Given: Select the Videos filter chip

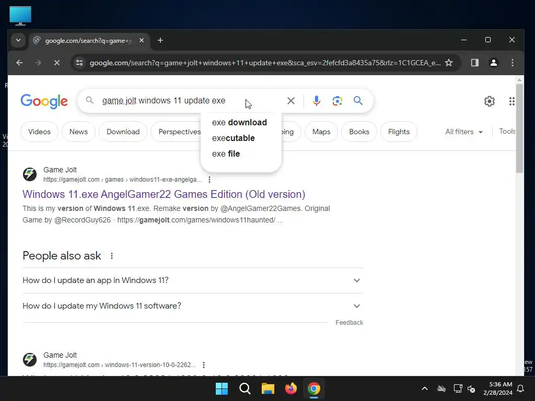Looking at the screenshot, I should tap(39, 132).
